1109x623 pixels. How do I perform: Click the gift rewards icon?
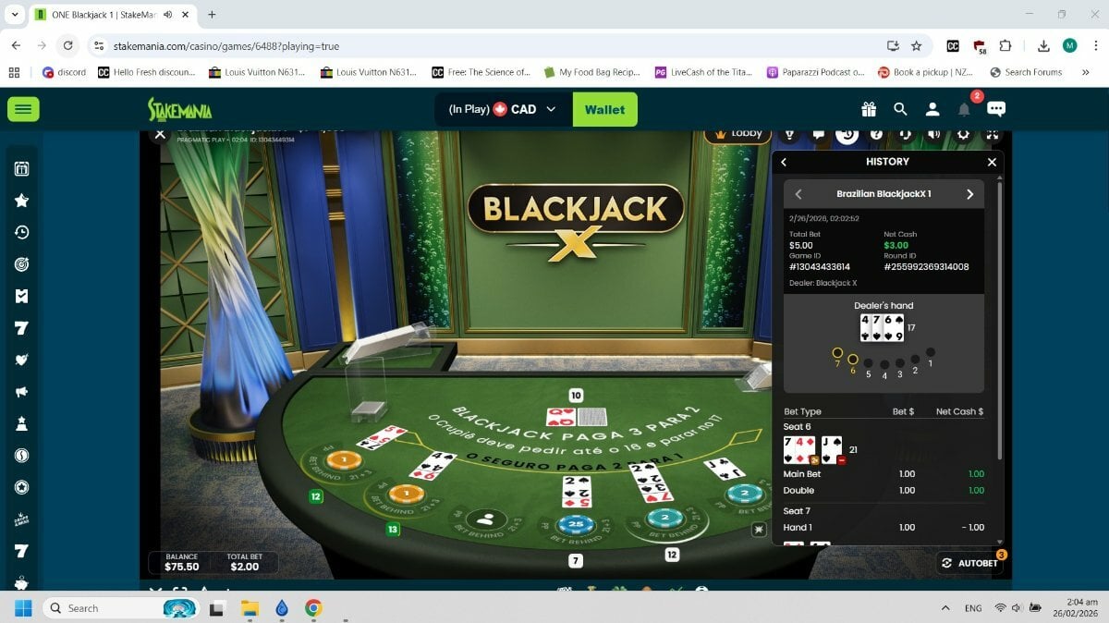tap(869, 109)
